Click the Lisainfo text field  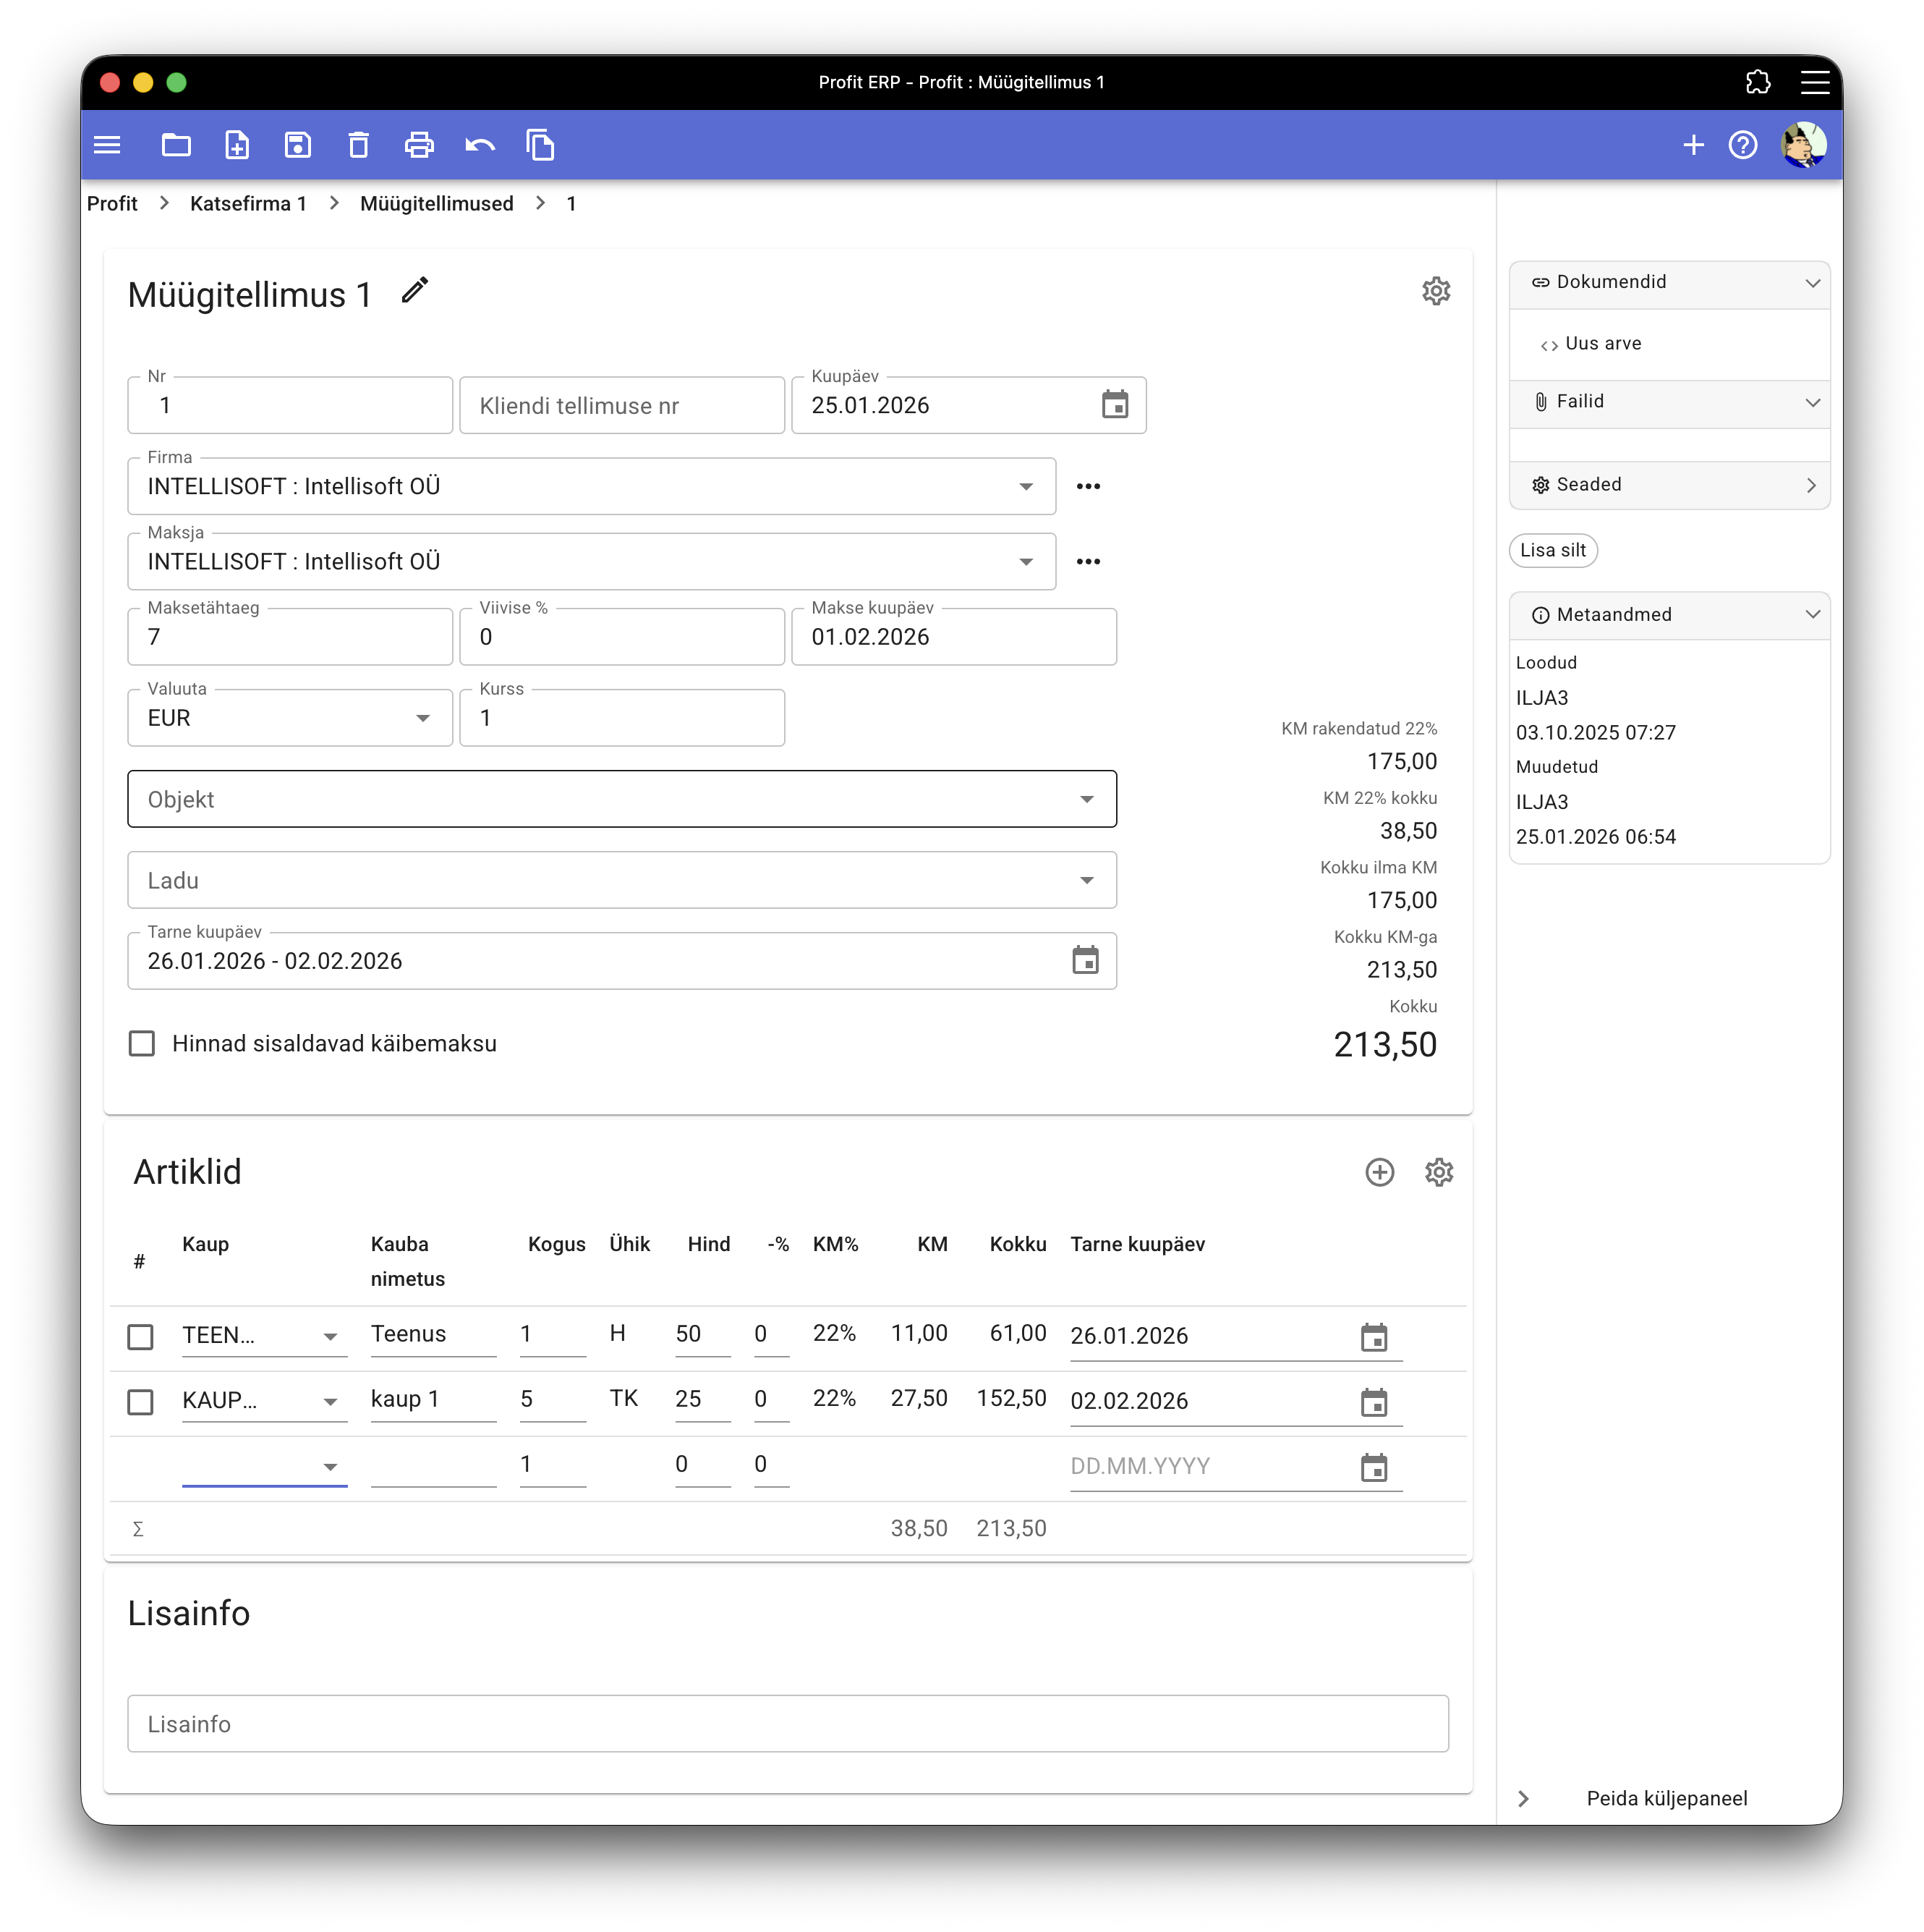click(788, 1724)
